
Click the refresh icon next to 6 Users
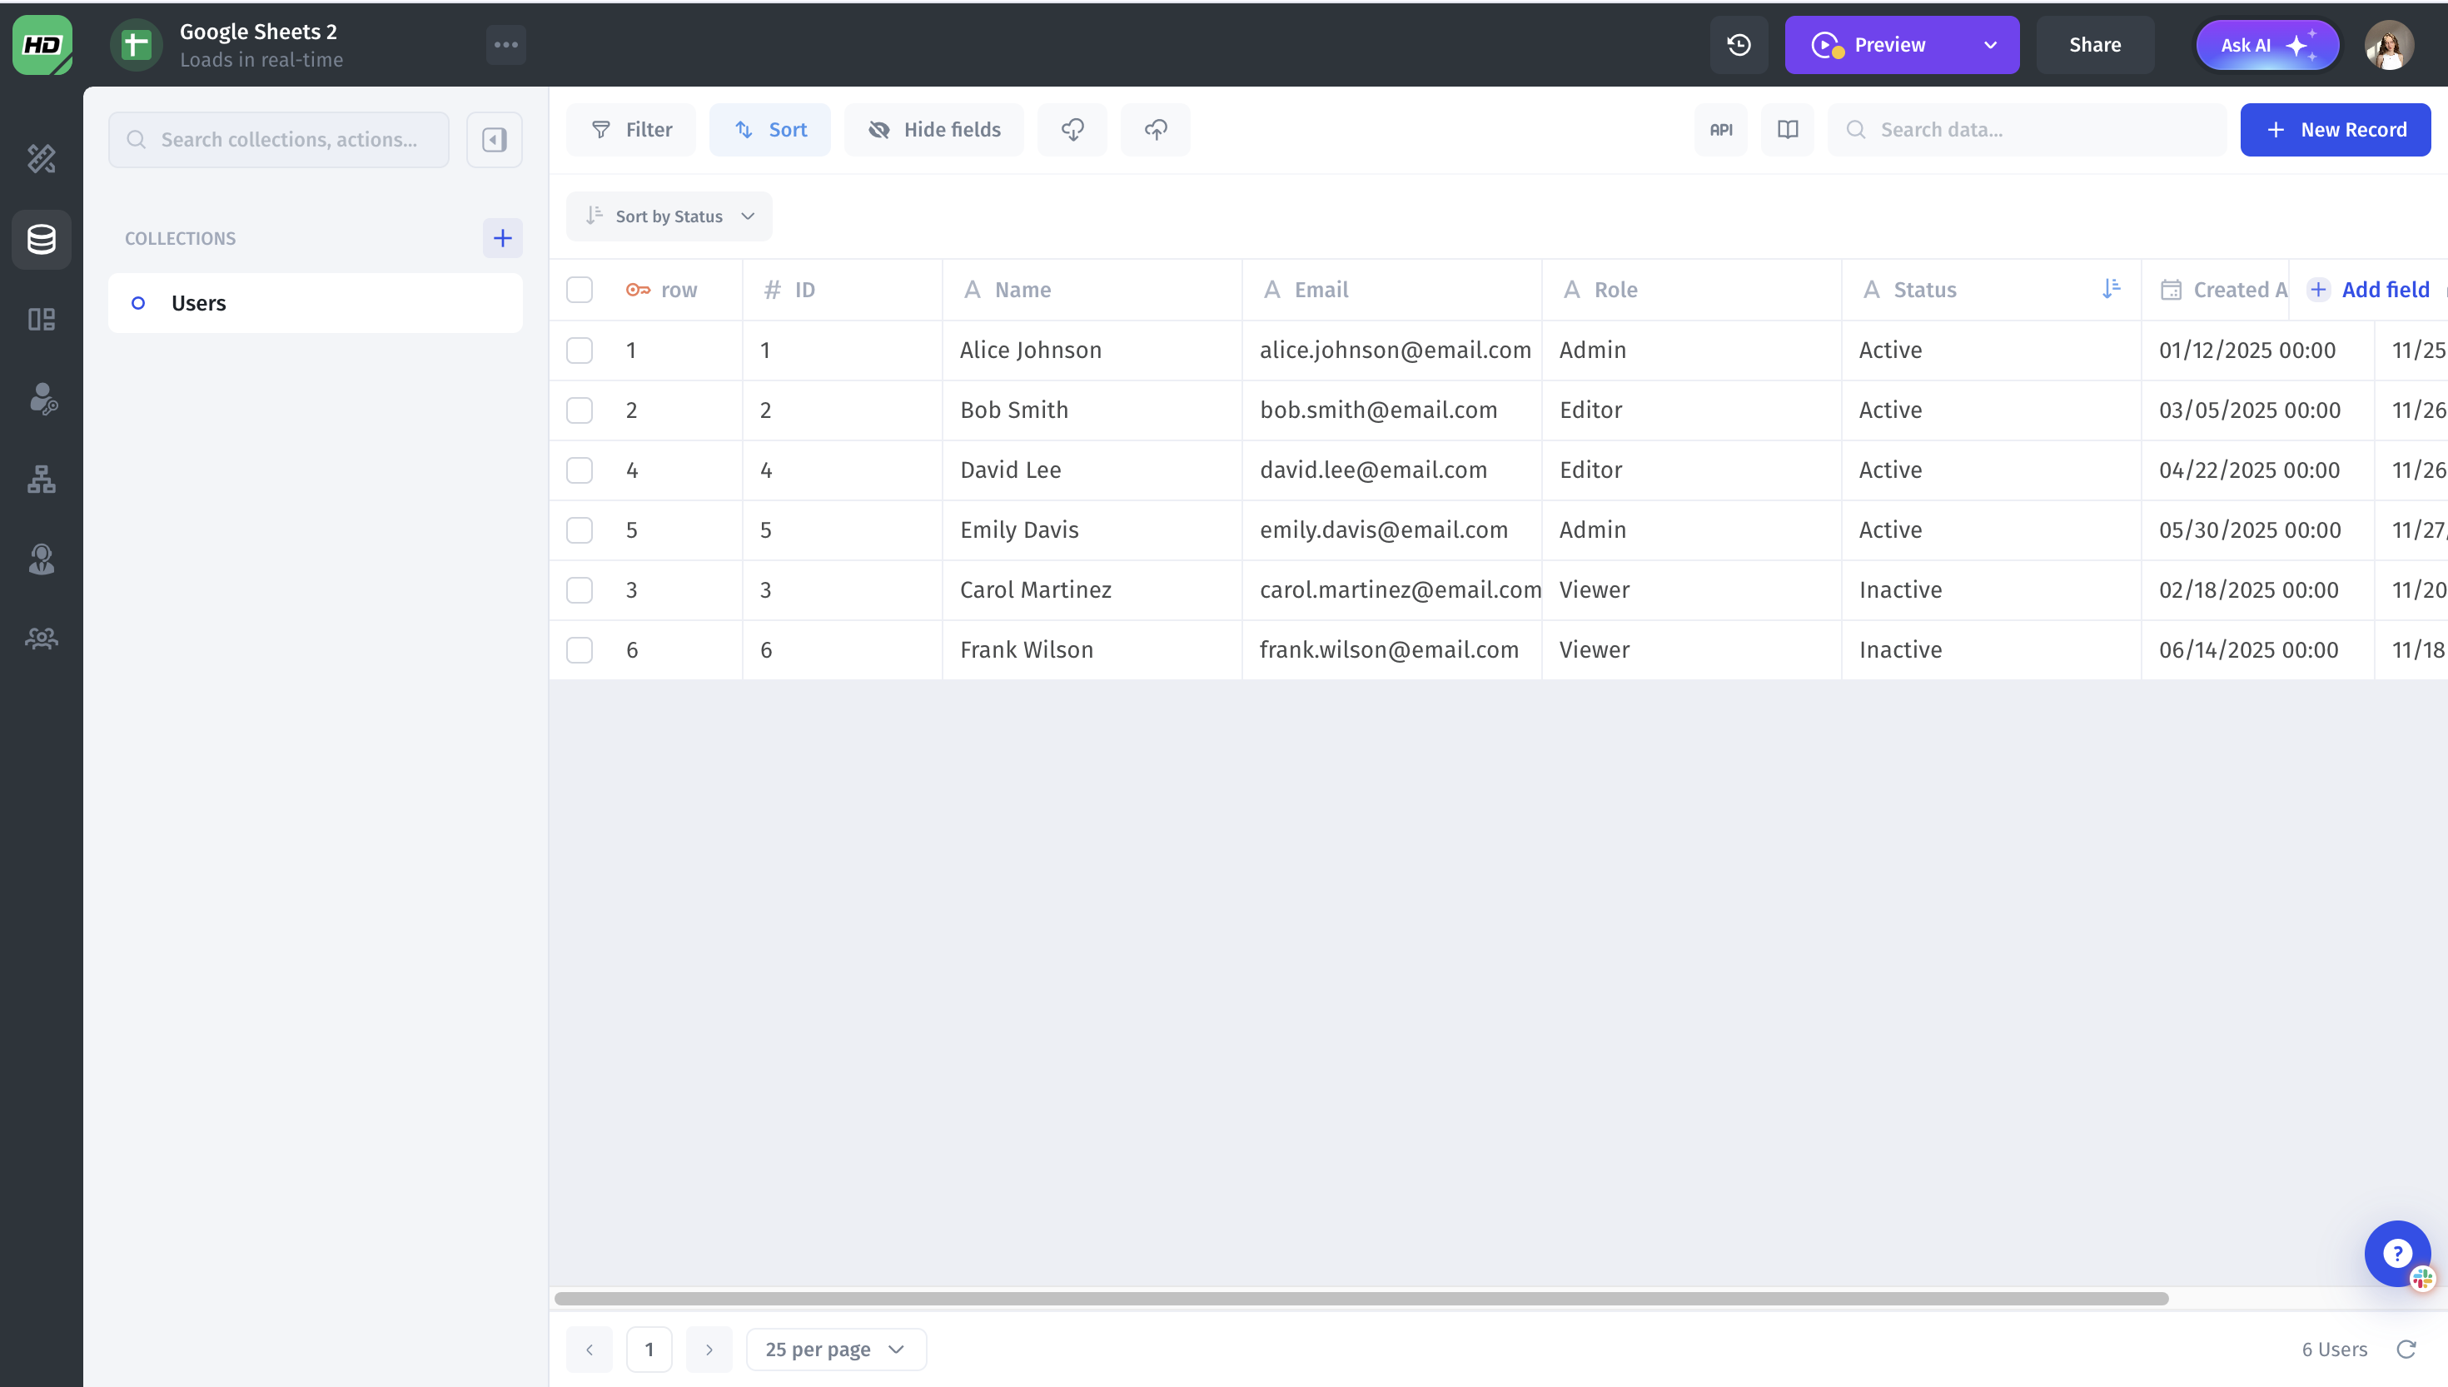tap(2406, 1349)
